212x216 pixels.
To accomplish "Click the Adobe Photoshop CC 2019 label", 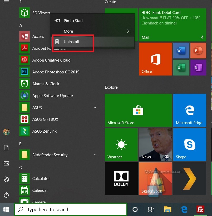I will coord(56,72).
